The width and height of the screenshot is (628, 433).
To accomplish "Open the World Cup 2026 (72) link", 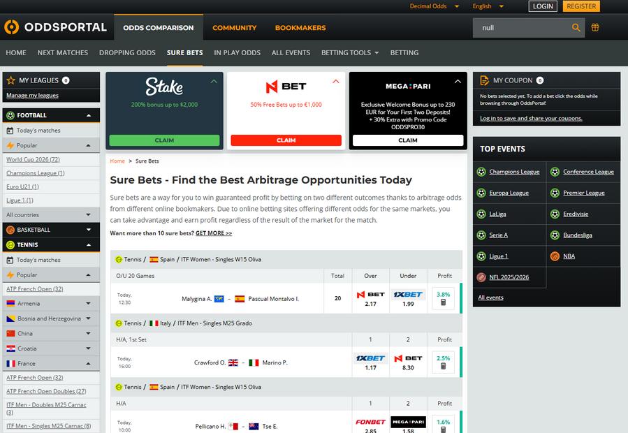I will (x=34, y=159).
